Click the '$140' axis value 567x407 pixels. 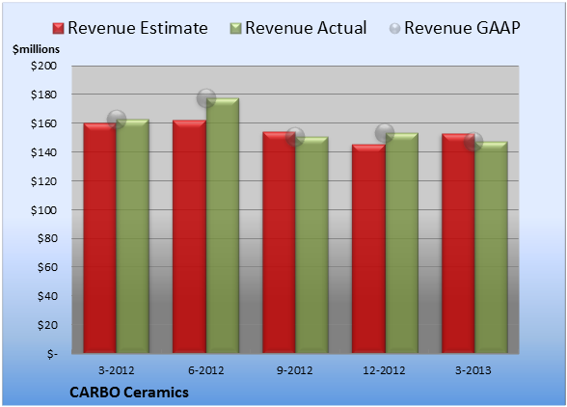43,152
